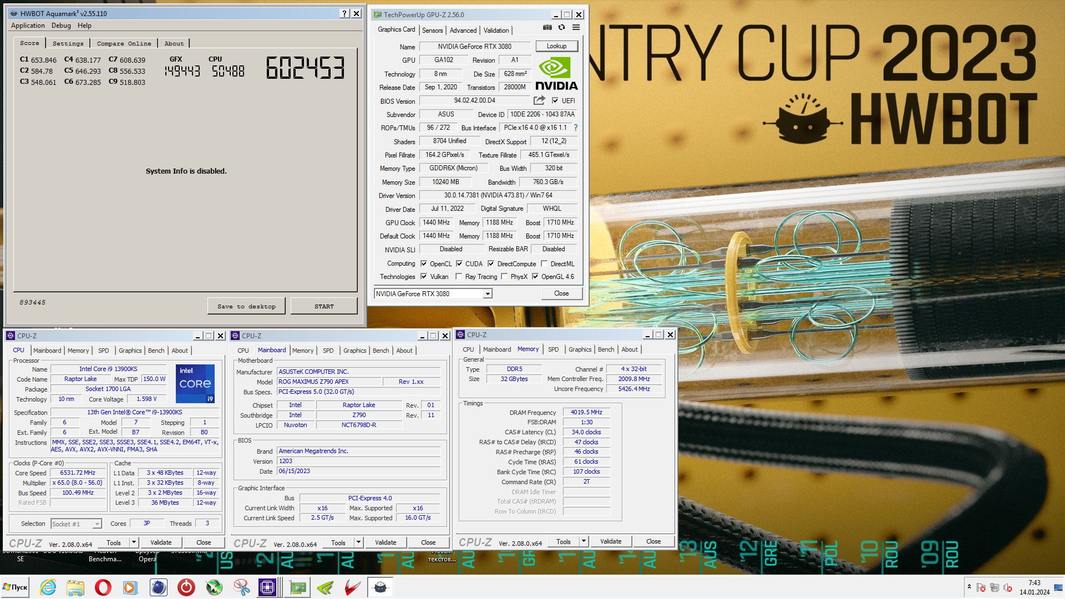1065x599 pixels.
Task: Click the Intel Core i9 logo in CPU-Z
Action: [x=195, y=384]
